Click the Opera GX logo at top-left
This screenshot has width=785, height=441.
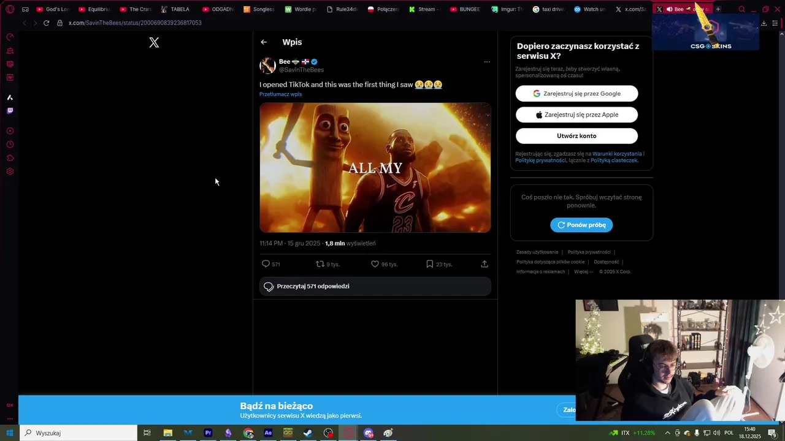(x=10, y=9)
